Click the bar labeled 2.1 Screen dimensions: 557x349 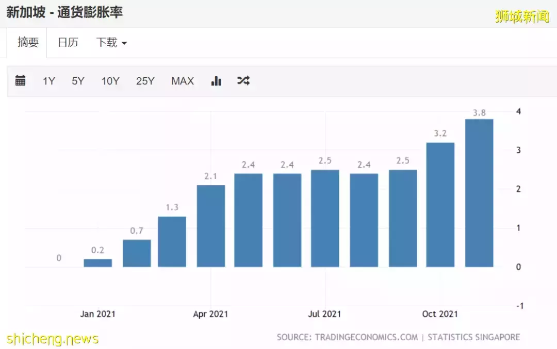click(210, 226)
